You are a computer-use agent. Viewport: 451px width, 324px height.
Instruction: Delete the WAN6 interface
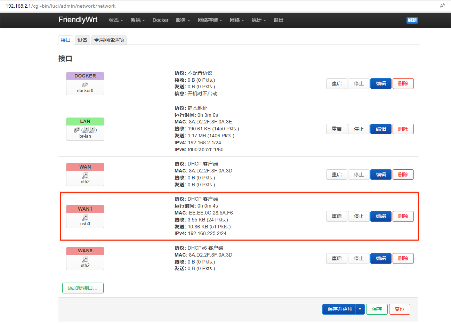coord(403,258)
